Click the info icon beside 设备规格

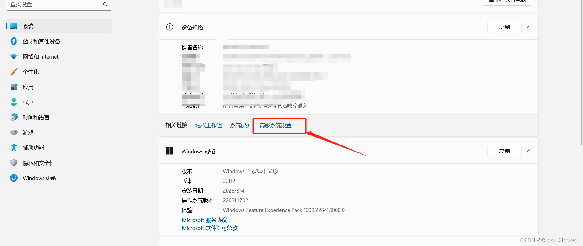[x=170, y=27]
